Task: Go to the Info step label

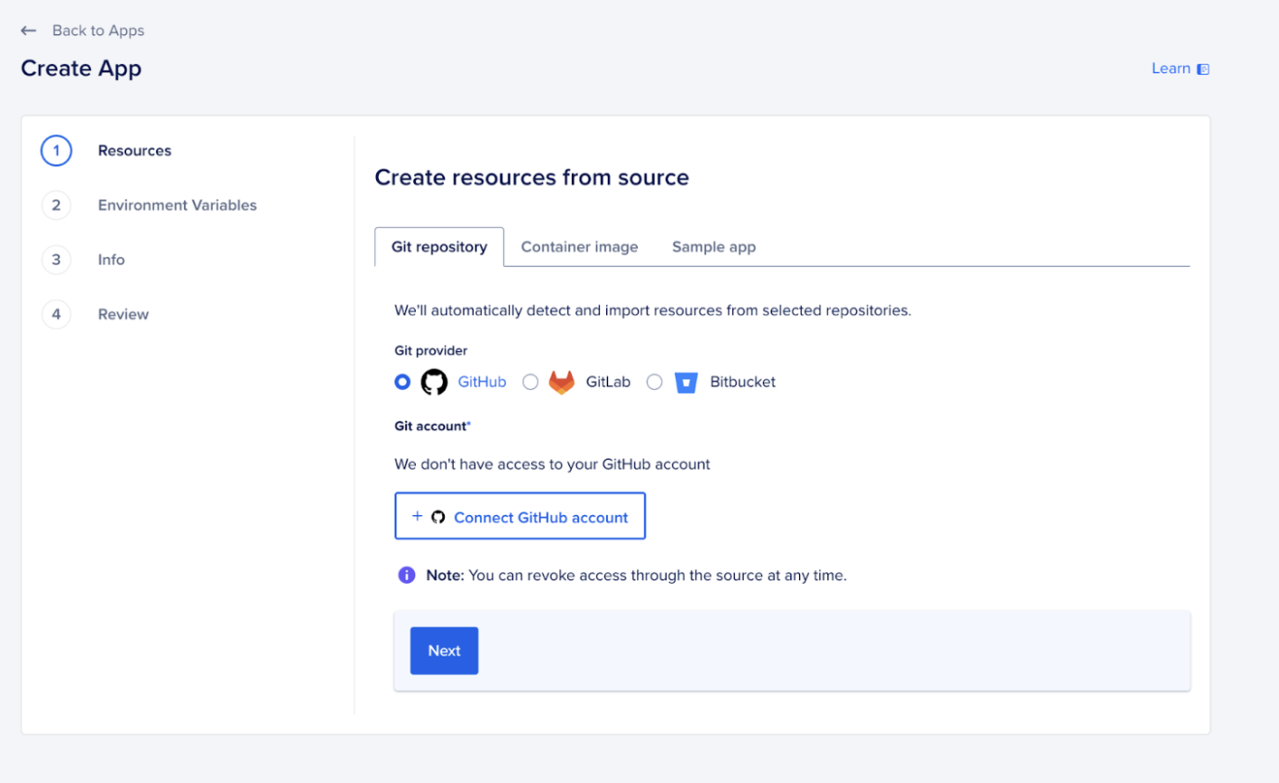Action: 111,260
